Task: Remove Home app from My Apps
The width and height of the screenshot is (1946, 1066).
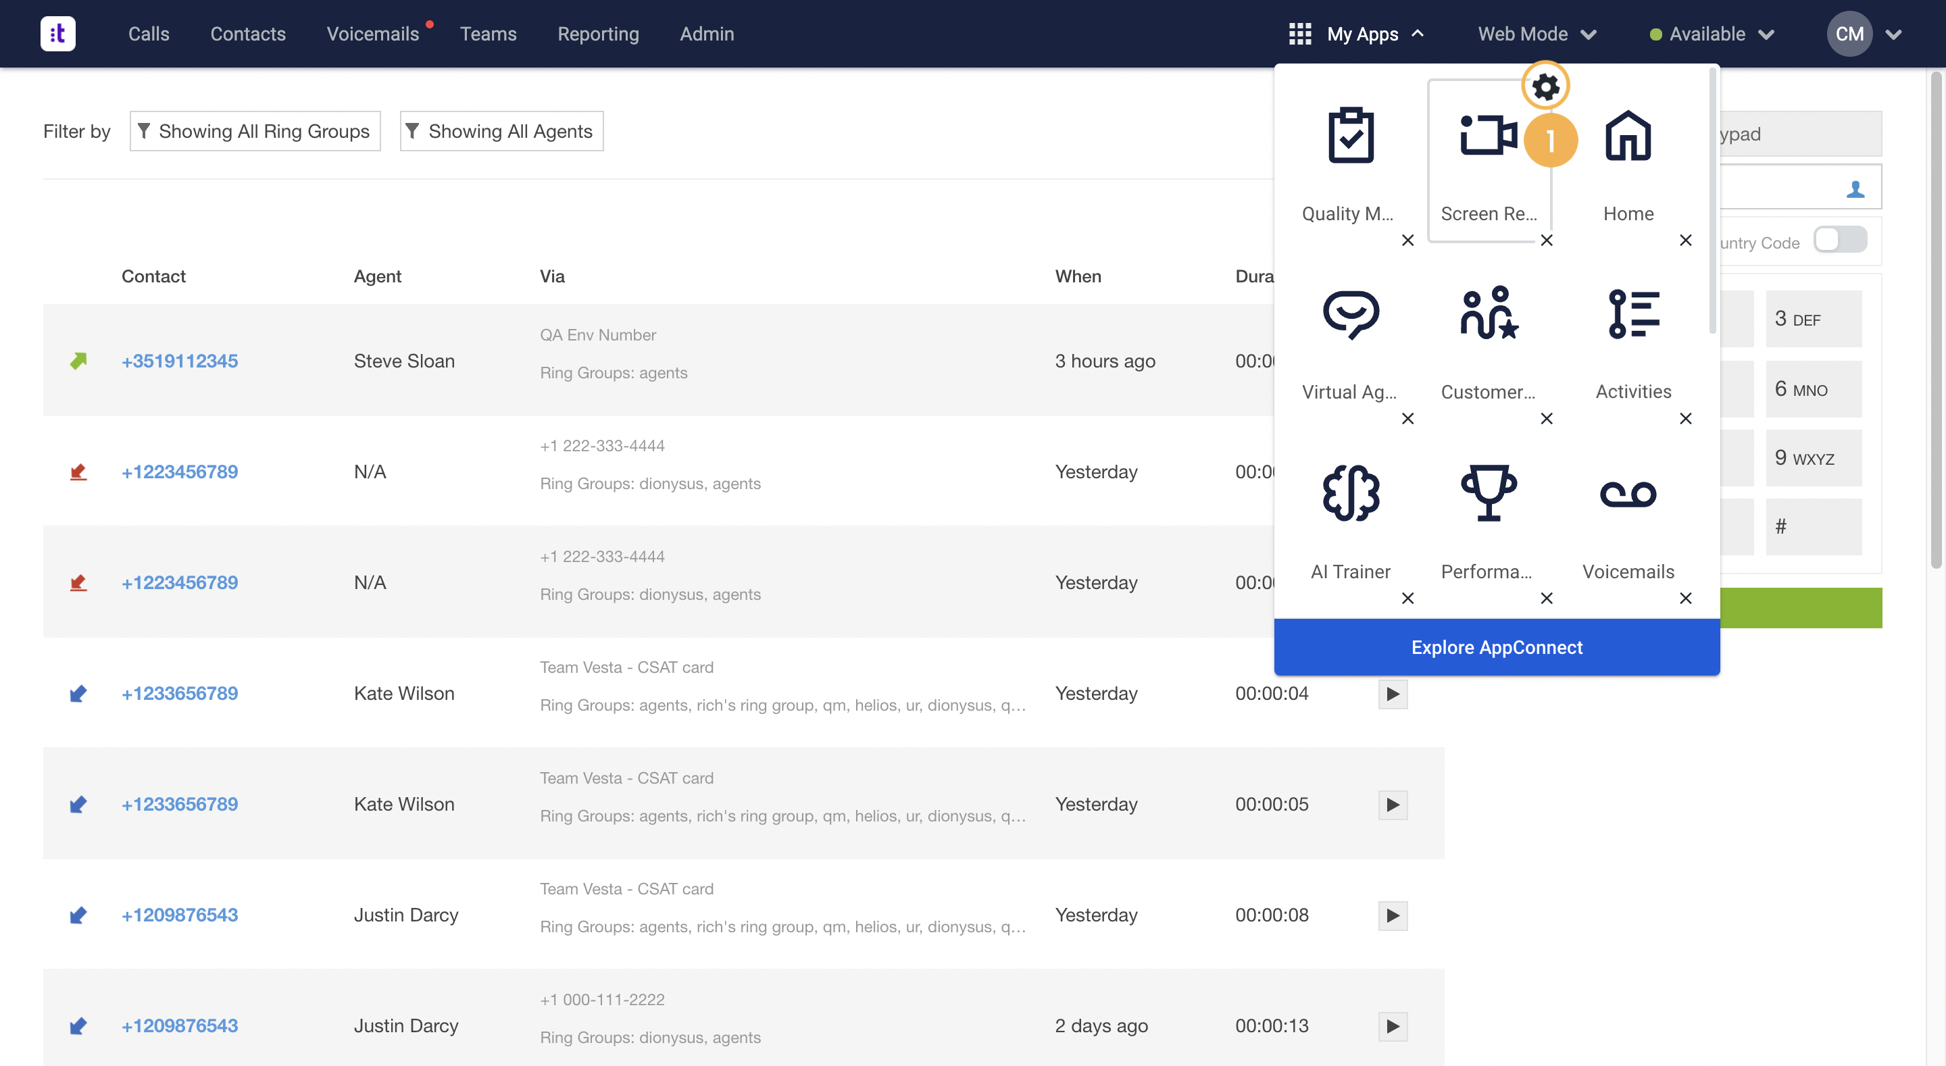Action: pyautogui.click(x=1685, y=240)
